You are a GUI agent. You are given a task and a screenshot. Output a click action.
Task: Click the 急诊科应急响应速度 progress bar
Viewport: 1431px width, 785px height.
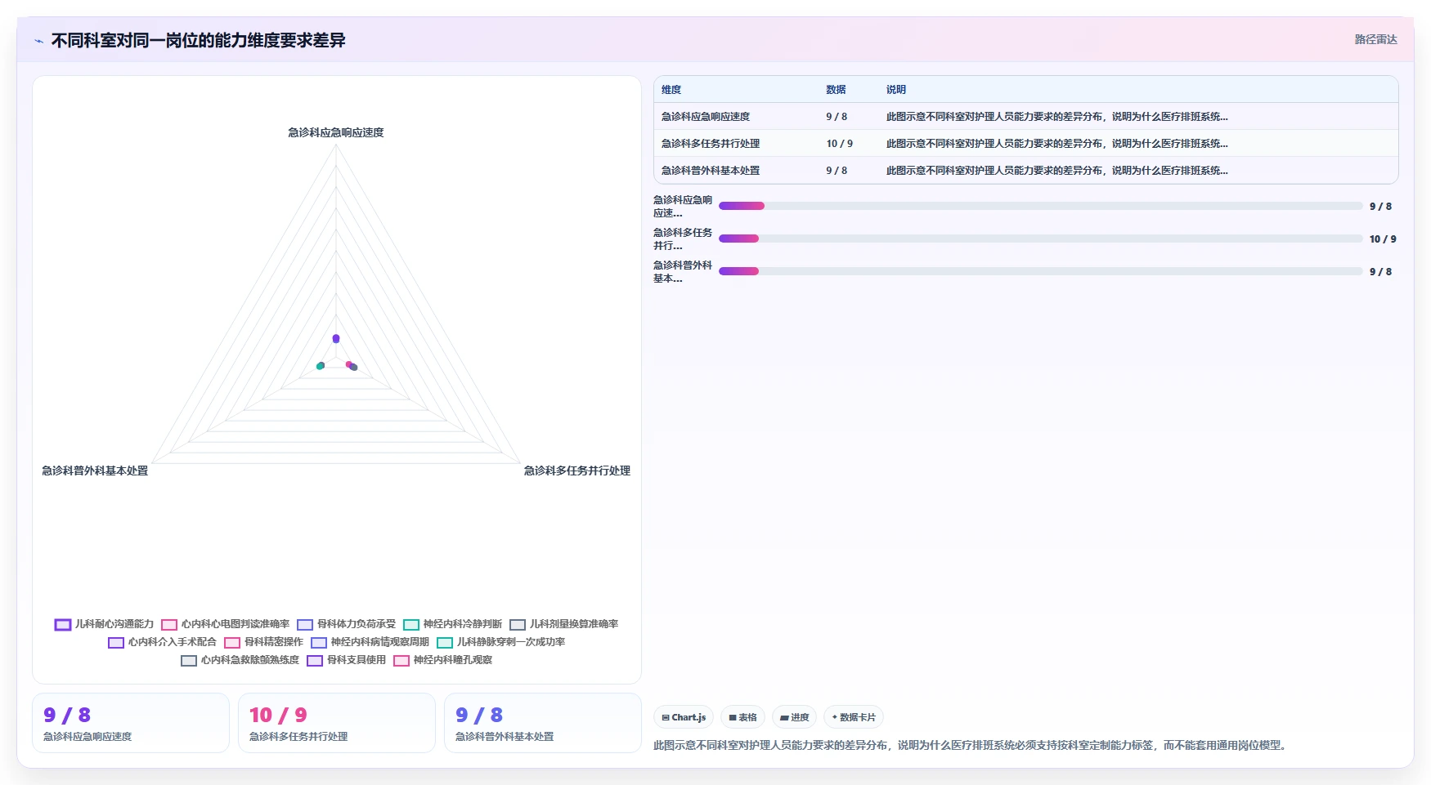pyautogui.click(x=1040, y=206)
